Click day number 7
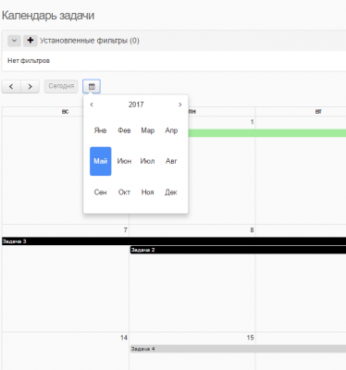346x370 pixels. [125, 230]
